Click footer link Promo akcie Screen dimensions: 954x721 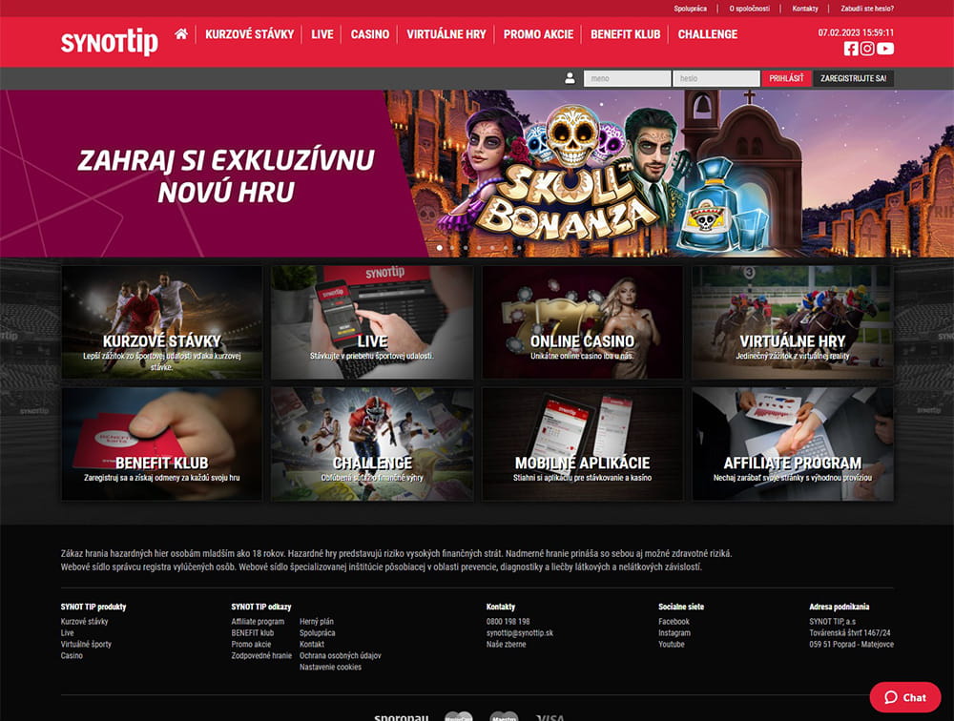[251, 645]
